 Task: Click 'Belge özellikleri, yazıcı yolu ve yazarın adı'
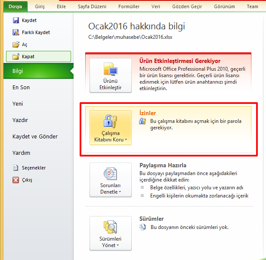click(x=197, y=188)
